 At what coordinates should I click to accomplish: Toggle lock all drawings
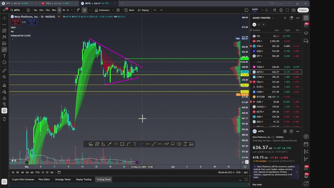click(x=4, y=98)
